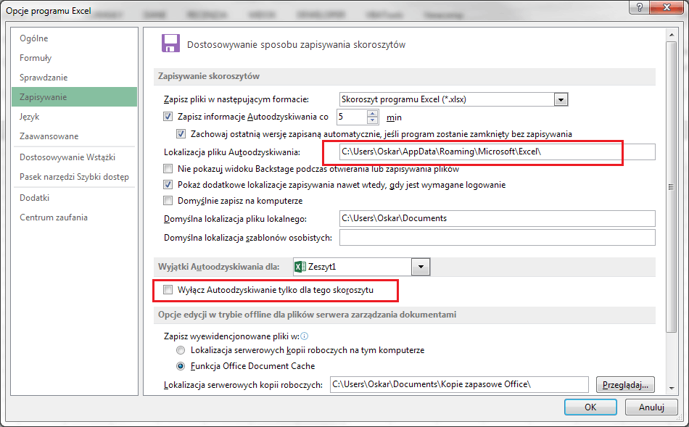This screenshot has width=689, height=427.
Task: Click the Excel icon next to Zeszyt1
Action: coord(300,267)
